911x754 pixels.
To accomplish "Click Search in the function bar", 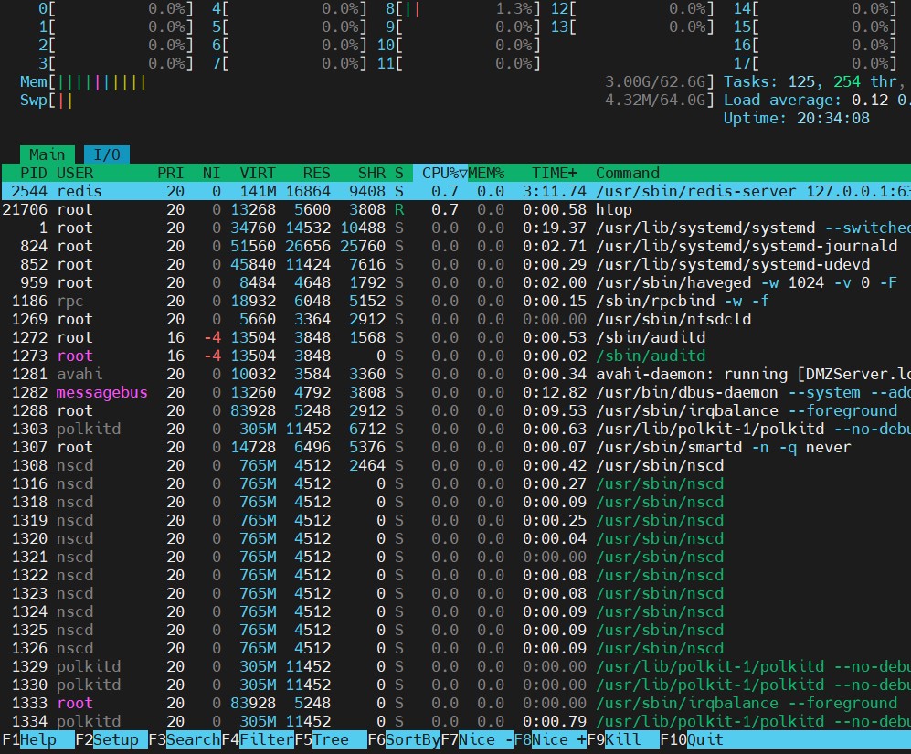I will tap(185, 739).
